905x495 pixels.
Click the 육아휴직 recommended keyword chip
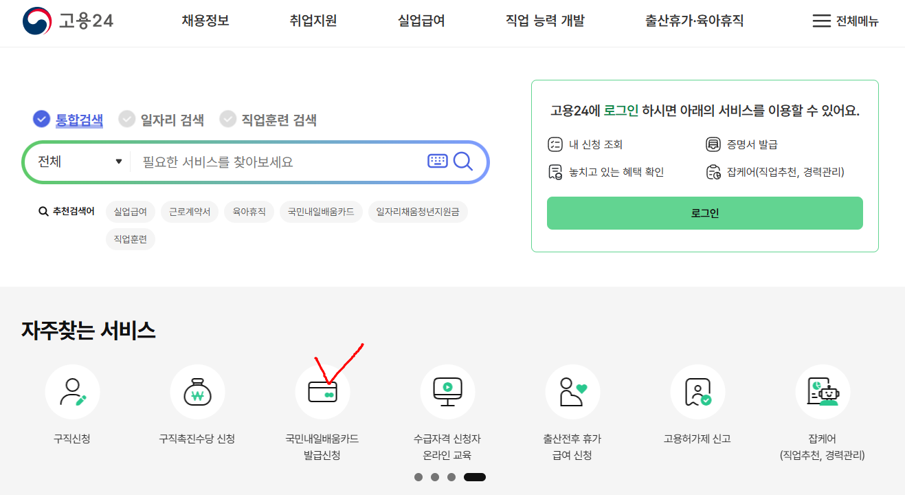(x=249, y=212)
